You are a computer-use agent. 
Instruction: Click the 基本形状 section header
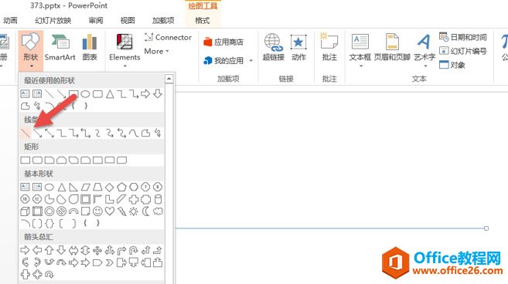pyautogui.click(x=39, y=174)
